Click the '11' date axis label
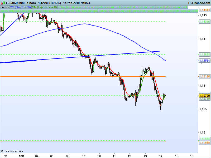 coord(114,156)
